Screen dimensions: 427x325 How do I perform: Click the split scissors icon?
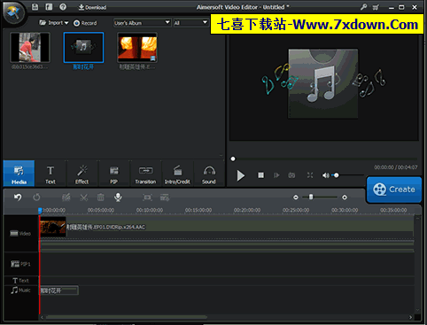coord(84,197)
